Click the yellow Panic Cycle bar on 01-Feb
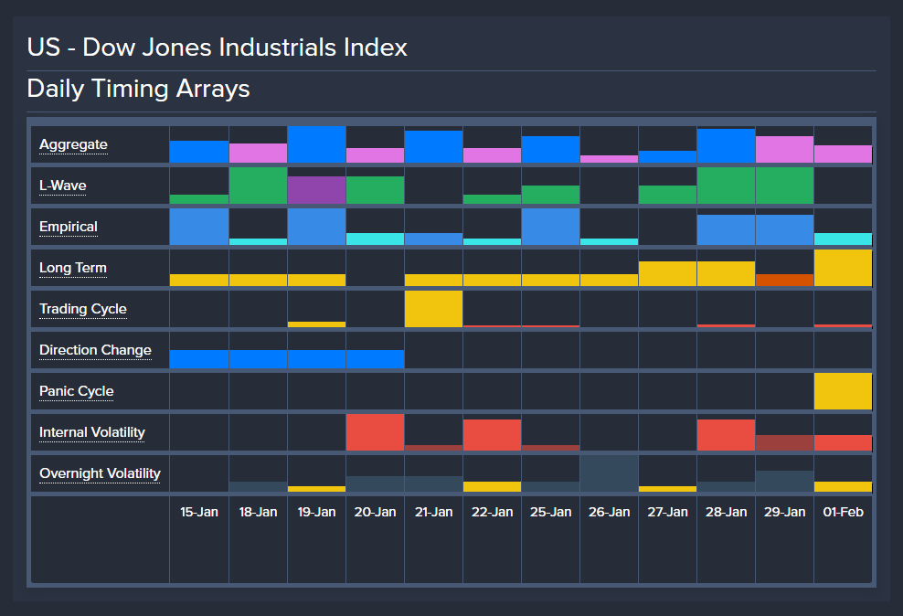Screen dimensions: 903x616 843,391
